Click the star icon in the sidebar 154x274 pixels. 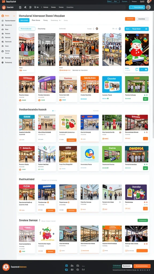click(x=3, y=58)
